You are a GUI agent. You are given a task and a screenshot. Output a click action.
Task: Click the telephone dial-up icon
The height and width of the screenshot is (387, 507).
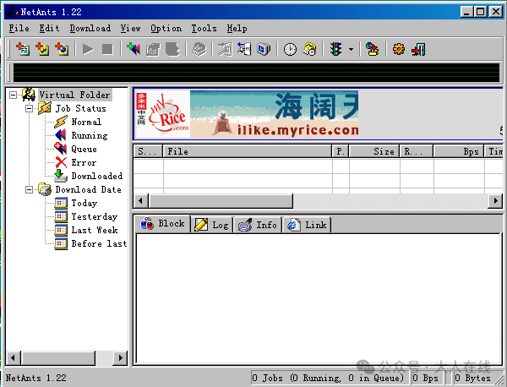tap(309, 49)
